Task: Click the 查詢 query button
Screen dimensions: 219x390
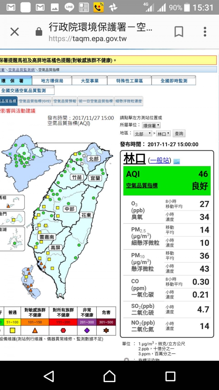Action: [179, 134]
